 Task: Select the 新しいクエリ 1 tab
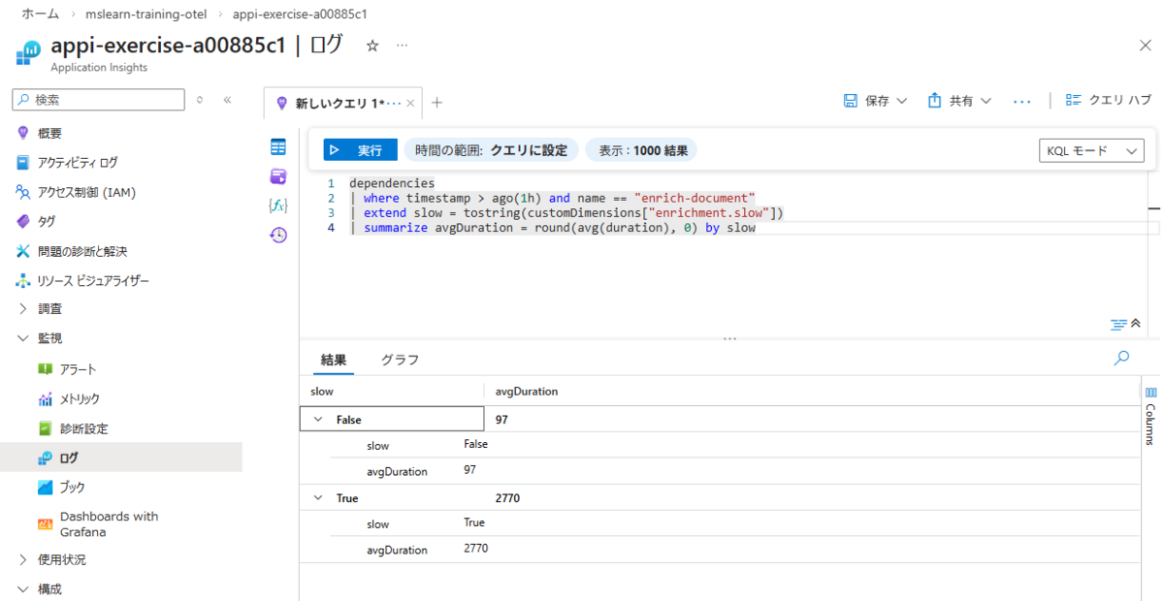pyautogui.click(x=339, y=103)
